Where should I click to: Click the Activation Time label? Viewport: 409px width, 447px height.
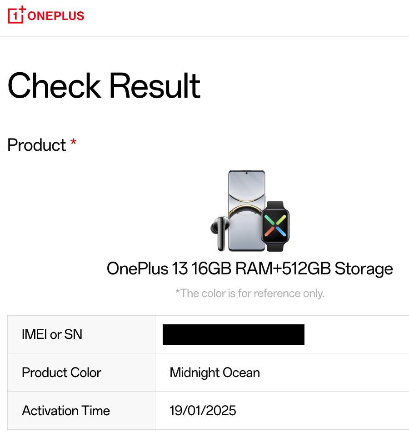pos(66,411)
